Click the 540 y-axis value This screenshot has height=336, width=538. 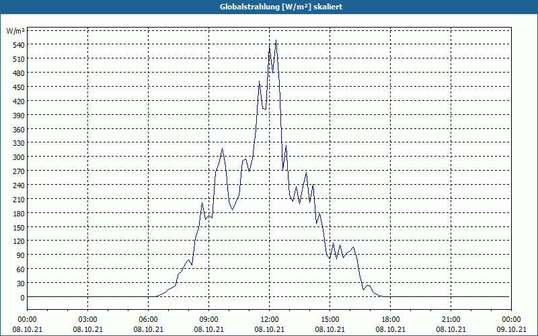click(x=18, y=45)
